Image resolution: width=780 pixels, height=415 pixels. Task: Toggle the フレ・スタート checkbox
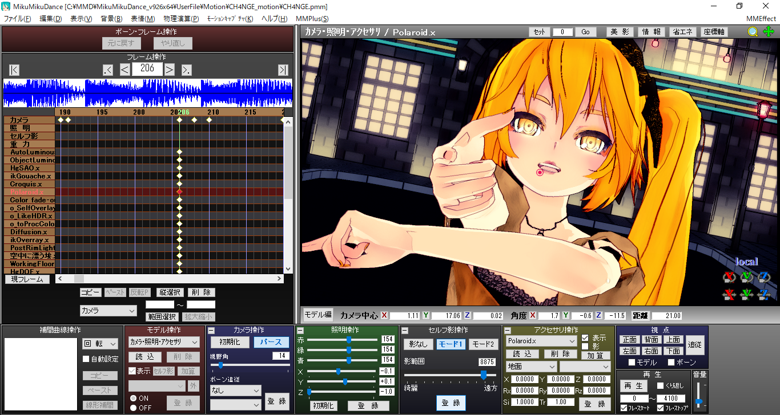pyautogui.click(x=624, y=408)
